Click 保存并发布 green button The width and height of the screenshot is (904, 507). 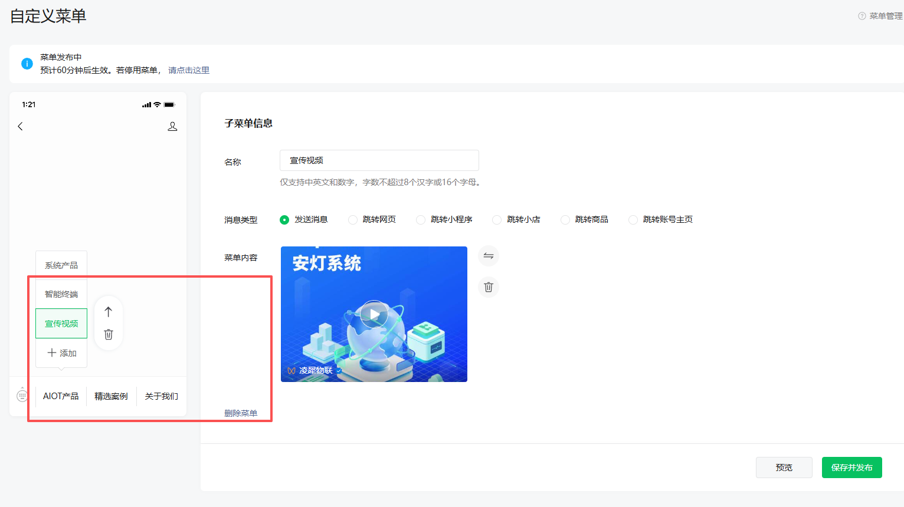click(852, 468)
